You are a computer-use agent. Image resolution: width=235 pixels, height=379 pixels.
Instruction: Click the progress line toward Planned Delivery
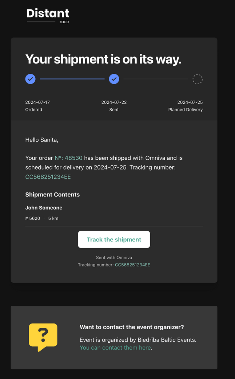pyautogui.click(x=156, y=79)
